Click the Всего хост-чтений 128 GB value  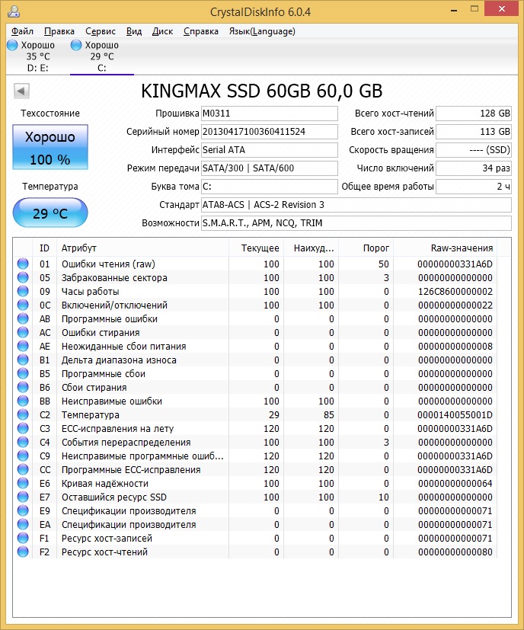point(474,114)
